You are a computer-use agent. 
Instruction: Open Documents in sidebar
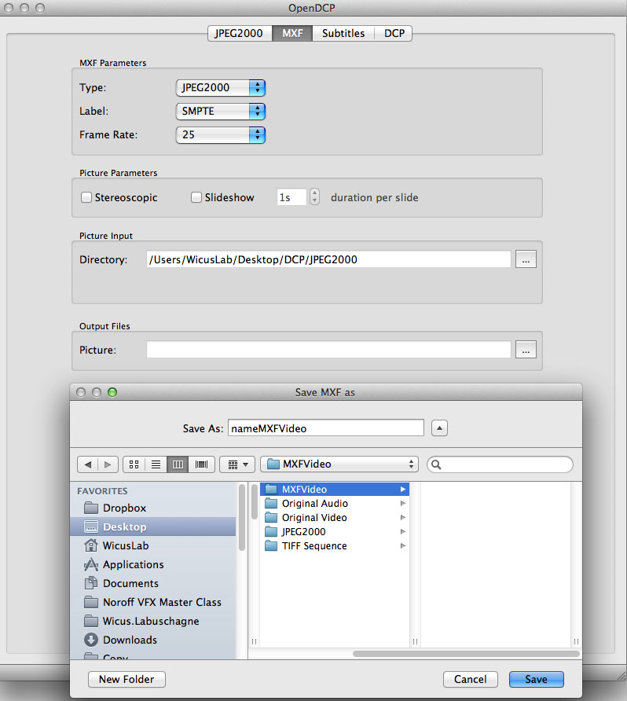pyautogui.click(x=153, y=583)
